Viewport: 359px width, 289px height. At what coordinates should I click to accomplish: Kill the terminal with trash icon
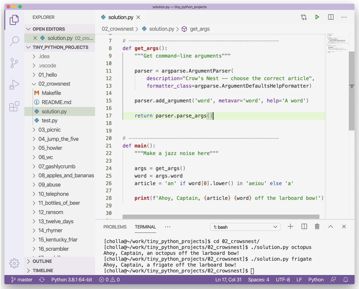(x=317, y=227)
